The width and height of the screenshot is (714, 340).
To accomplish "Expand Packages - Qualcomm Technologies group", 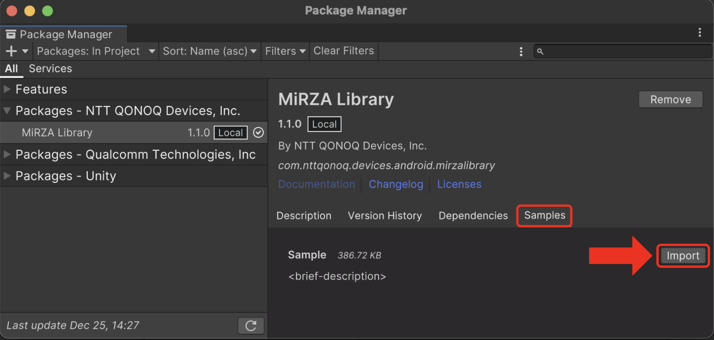I will click(7, 154).
